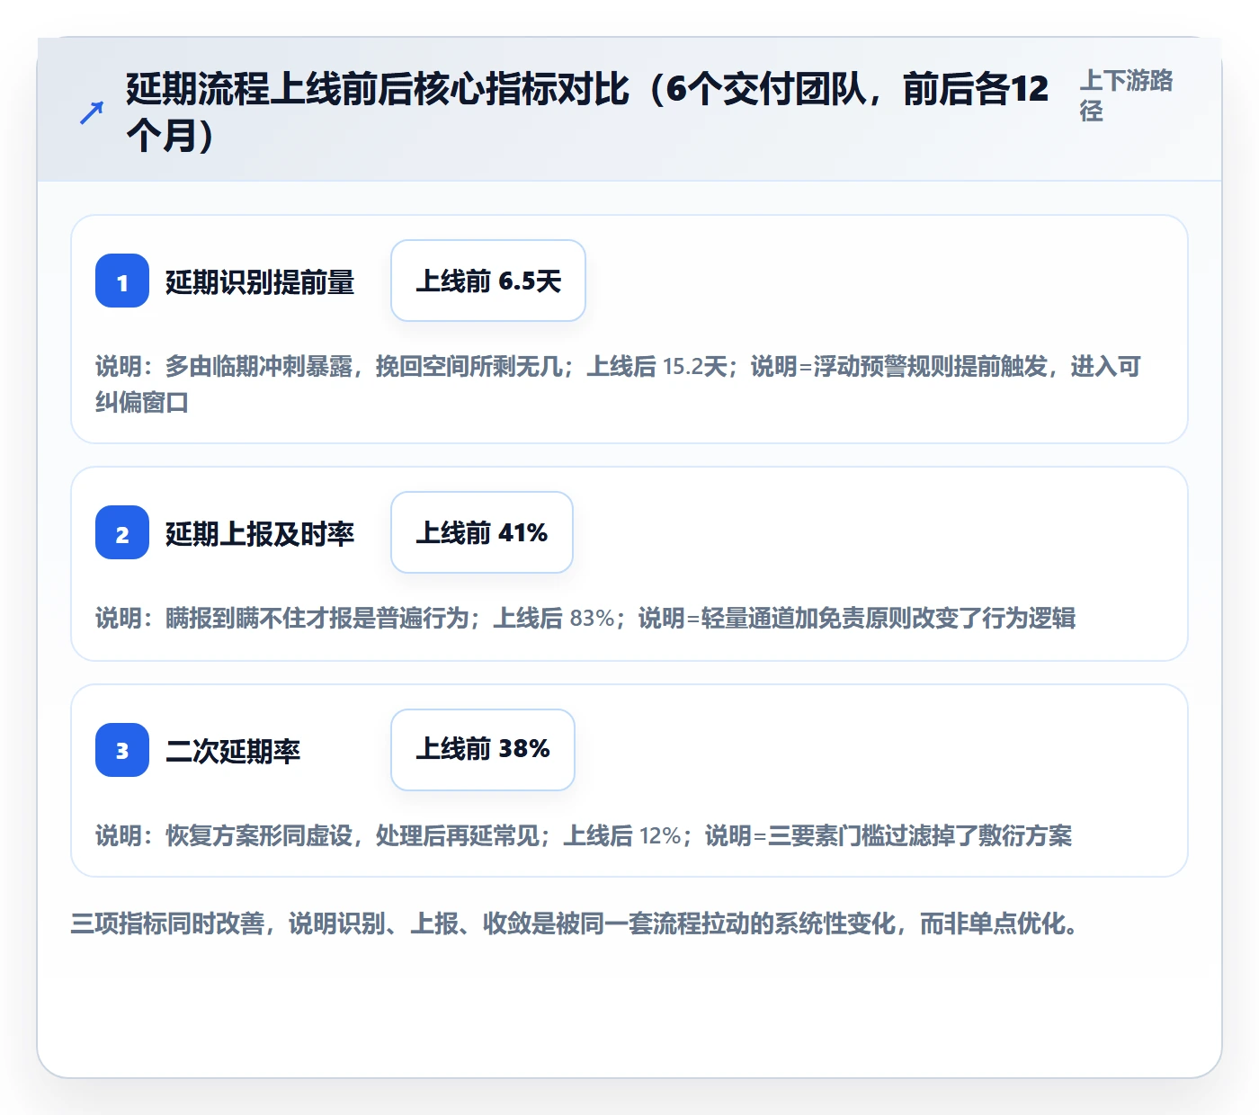Viewport: 1259px width, 1115px height.
Task: Select the 上线前 6.5天 value pill
Action: [488, 281]
